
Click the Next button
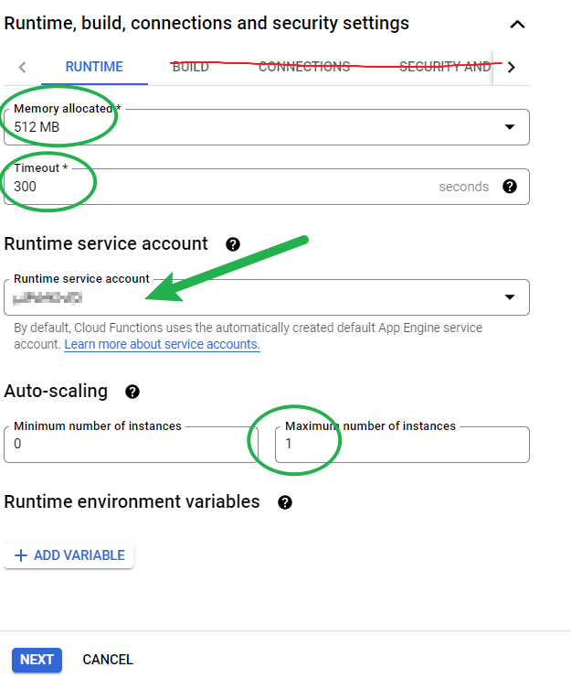(x=37, y=659)
